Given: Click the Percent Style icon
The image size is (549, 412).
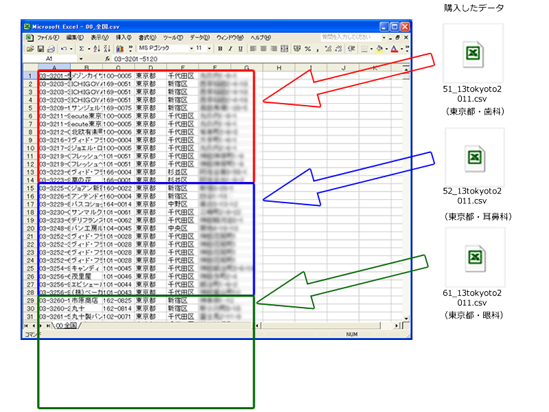Looking at the screenshot, I should coord(308,49).
